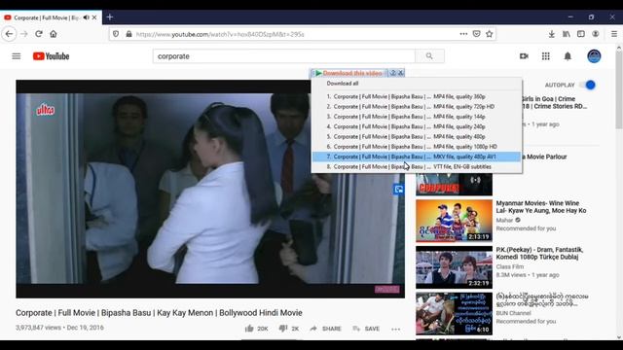Open the BUN Channel video thumbnail
Screen dimensions: 623x350
[x=454, y=313]
